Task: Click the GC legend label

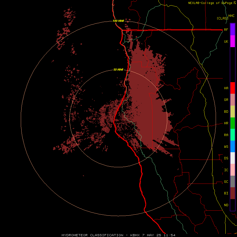Action: point(226,182)
